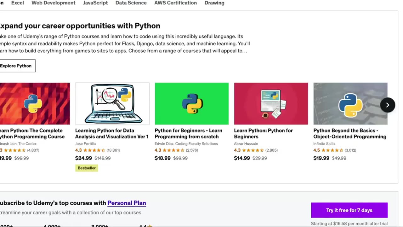Click the $29.99 struck-through price
The height and width of the screenshot is (227, 403).
click(260, 158)
